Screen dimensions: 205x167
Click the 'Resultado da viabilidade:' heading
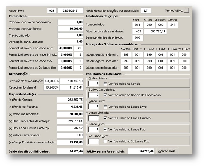point(104,74)
